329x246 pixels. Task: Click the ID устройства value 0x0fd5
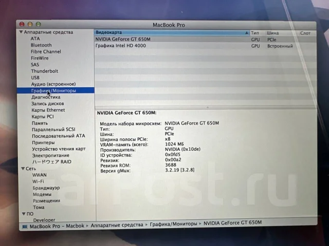tap(173, 155)
